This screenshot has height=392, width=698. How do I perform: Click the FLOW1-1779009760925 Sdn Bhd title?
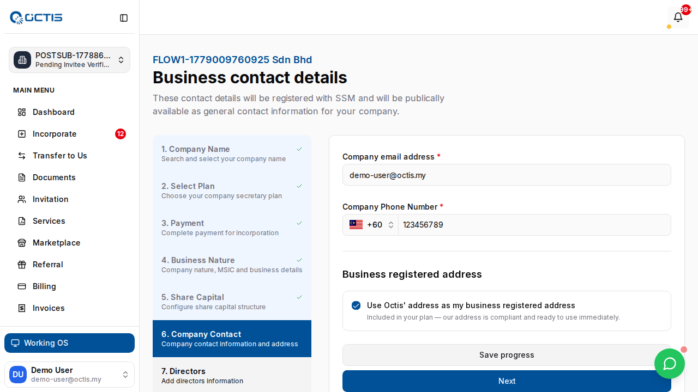pos(232,60)
